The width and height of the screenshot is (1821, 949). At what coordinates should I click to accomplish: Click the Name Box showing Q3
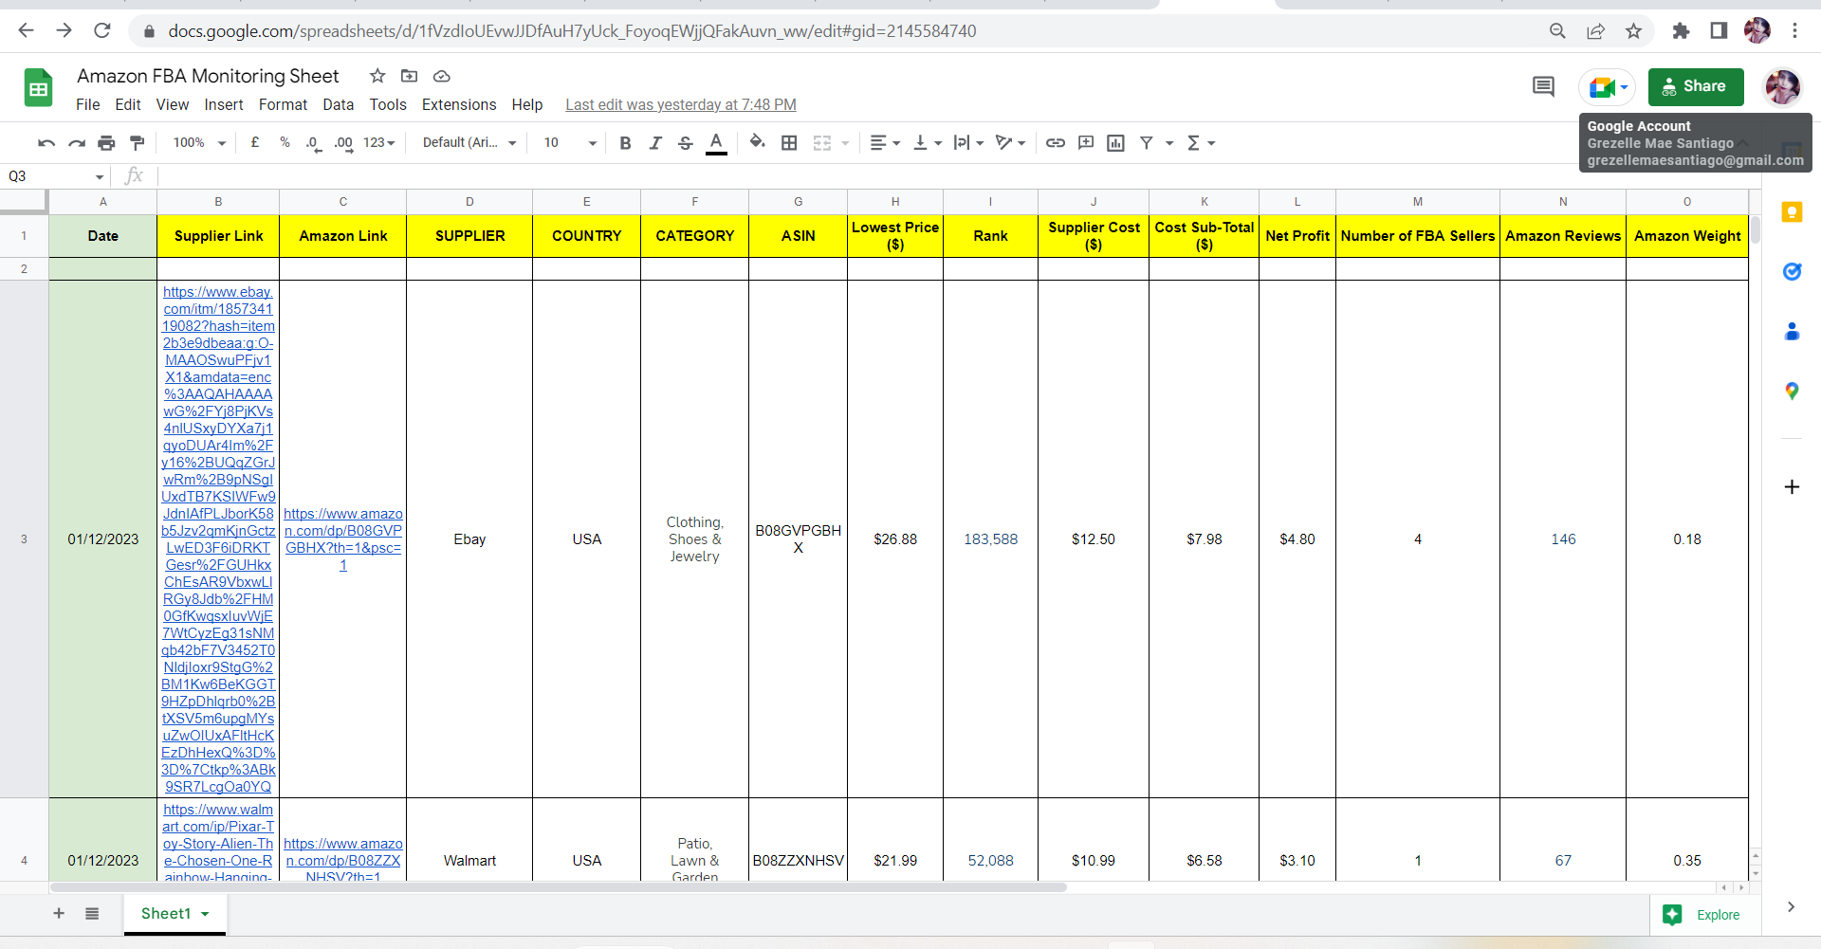coord(55,176)
